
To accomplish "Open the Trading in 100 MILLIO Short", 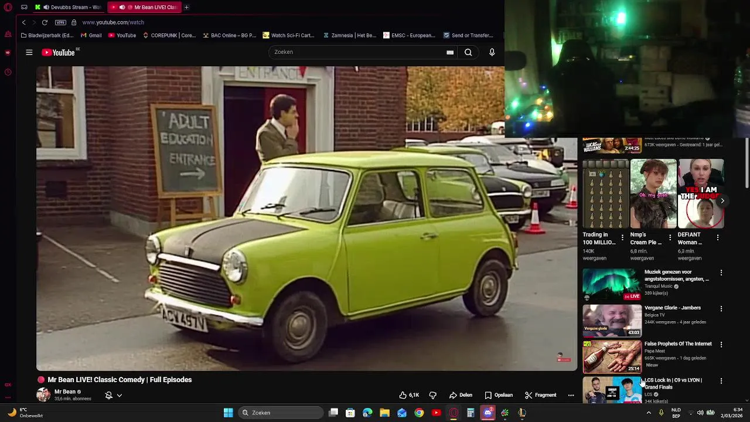I will click(x=605, y=193).
